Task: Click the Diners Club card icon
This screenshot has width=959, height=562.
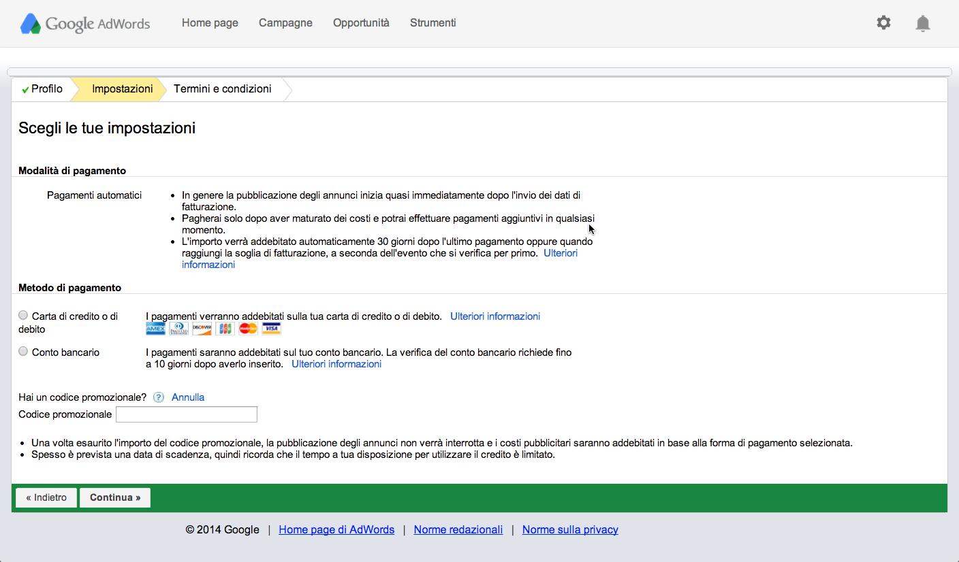Action: (x=178, y=329)
